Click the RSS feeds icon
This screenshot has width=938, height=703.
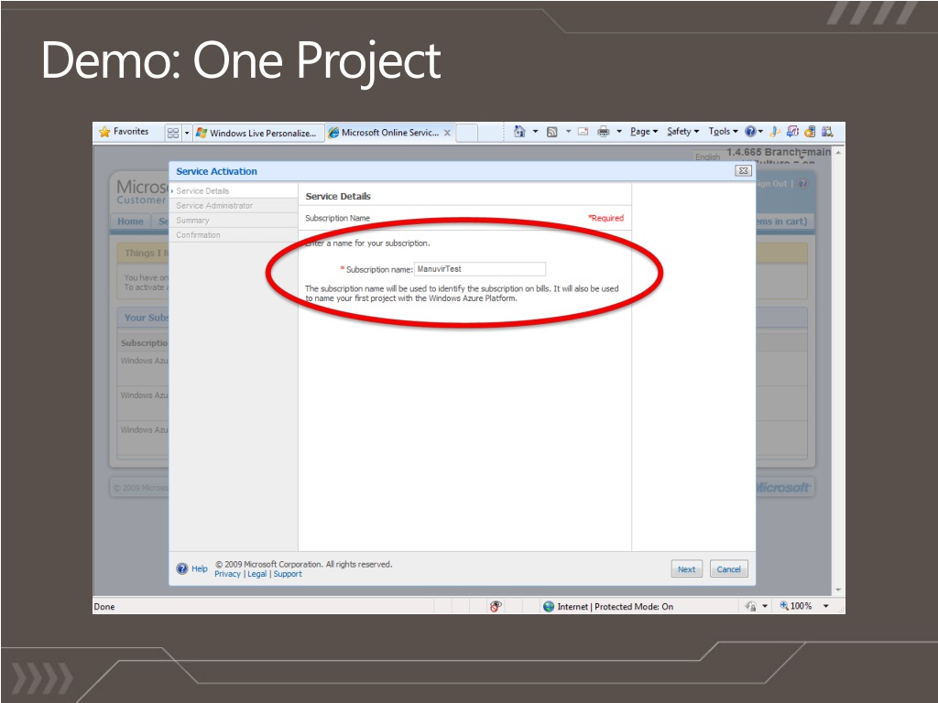(x=552, y=132)
